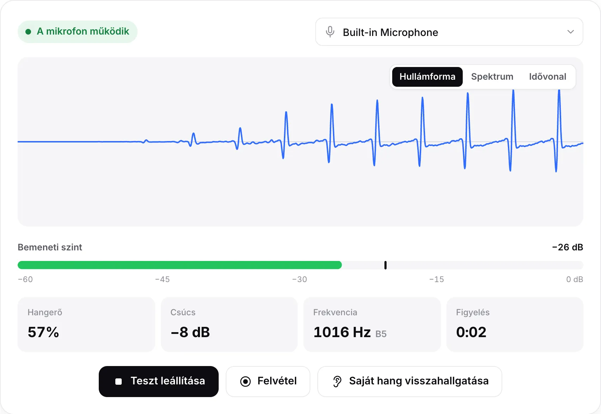The height and width of the screenshot is (414, 601).
Task: Click the Frekvencia '1016 Hz' value
Action: [342, 332]
